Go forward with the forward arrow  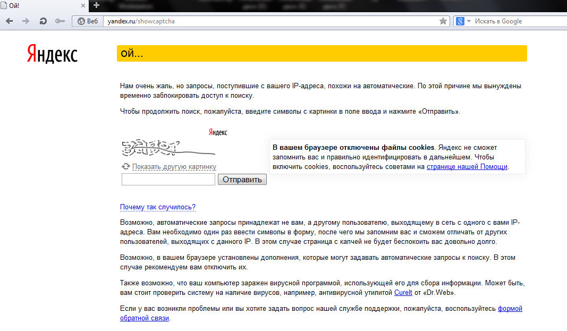pyautogui.click(x=26, y=21)
